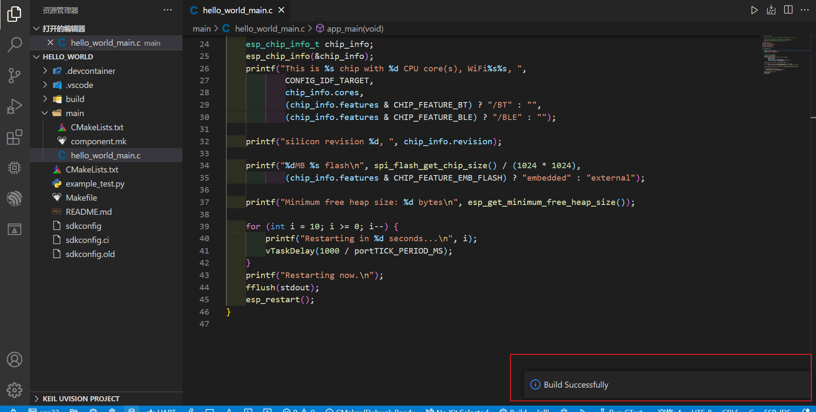Click vTaskDelay call on line 41
The width and height of the screenshot is (816, 412).
coord(359,251)
